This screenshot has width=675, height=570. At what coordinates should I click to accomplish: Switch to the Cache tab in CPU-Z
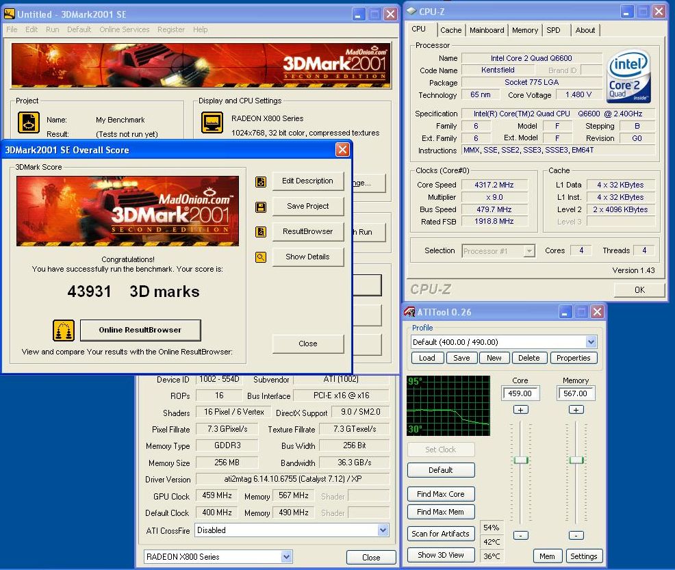(x=450, y=30)
